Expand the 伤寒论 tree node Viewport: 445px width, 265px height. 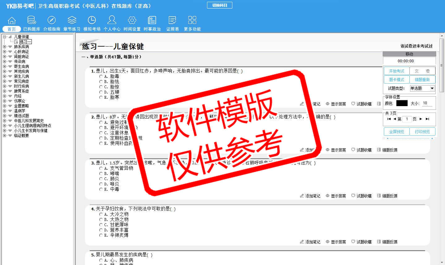point(5,101)
